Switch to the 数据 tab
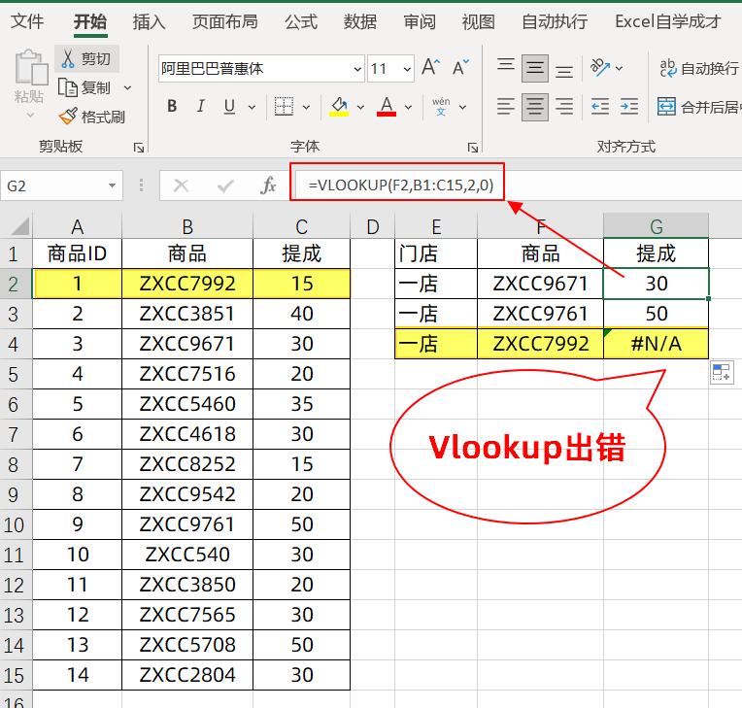The width and height of the screenshot is (742, 708). click(x=360, y=21)
